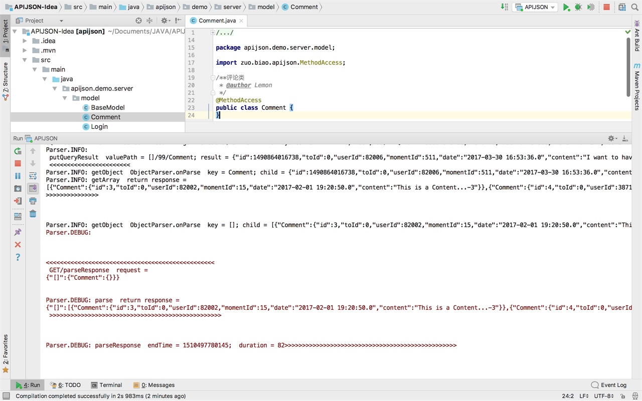Image resolution: width=642 pixels, height=401 pixels.
Task: Open the APIJSON run configuration dropdown
Action: pos(536,7)
